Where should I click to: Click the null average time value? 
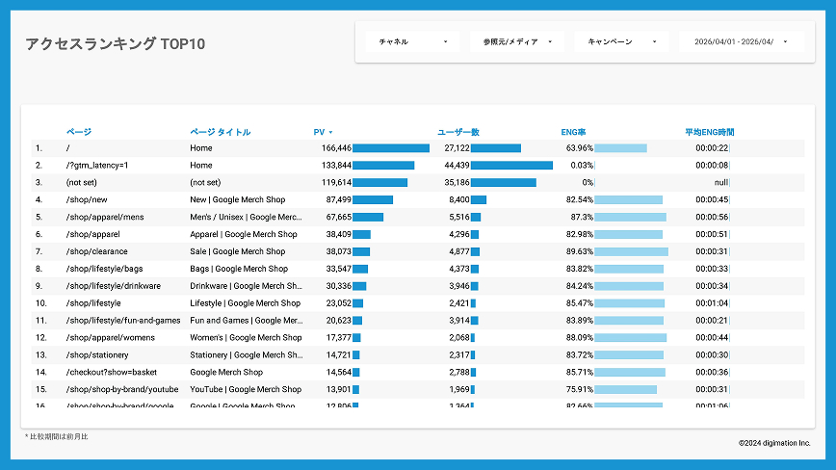click(x=720, y=182)
